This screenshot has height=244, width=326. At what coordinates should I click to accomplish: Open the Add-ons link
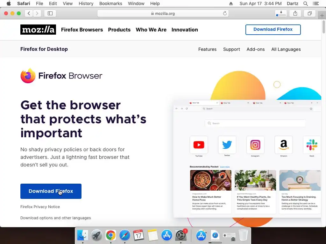[x=256, y=49]
